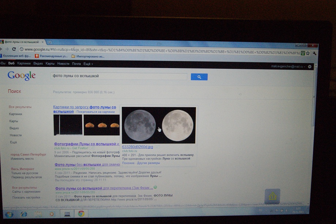Click the RU language indicator

click(261, 210)
